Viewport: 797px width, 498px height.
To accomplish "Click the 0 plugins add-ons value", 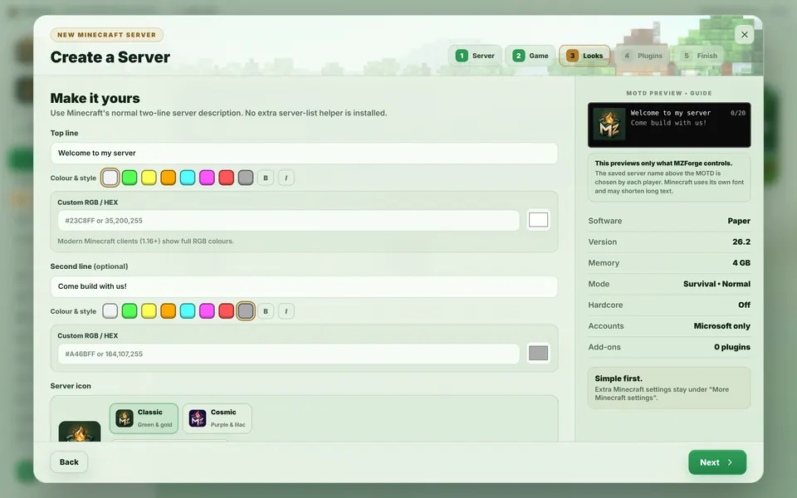I will 732,347.
